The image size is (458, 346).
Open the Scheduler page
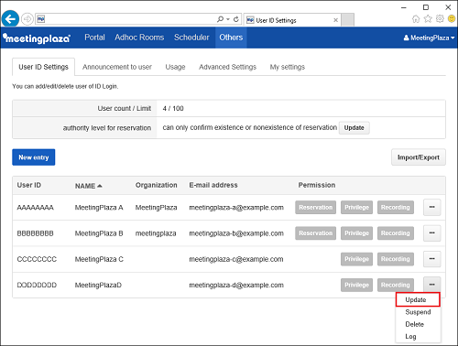pyautogui.click(x=191, y=38)
